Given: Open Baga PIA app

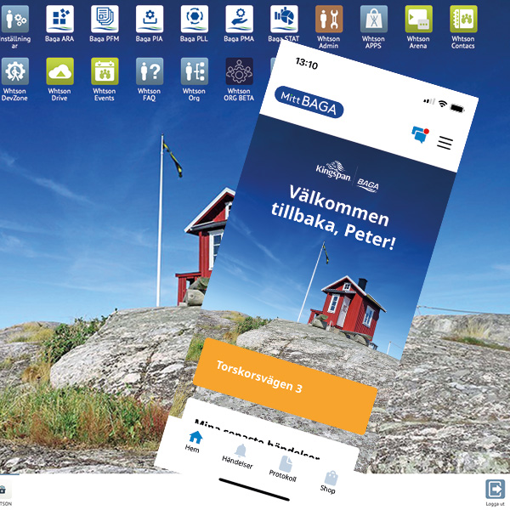Looking at the screenshot, I should click(x=150, y=20).
